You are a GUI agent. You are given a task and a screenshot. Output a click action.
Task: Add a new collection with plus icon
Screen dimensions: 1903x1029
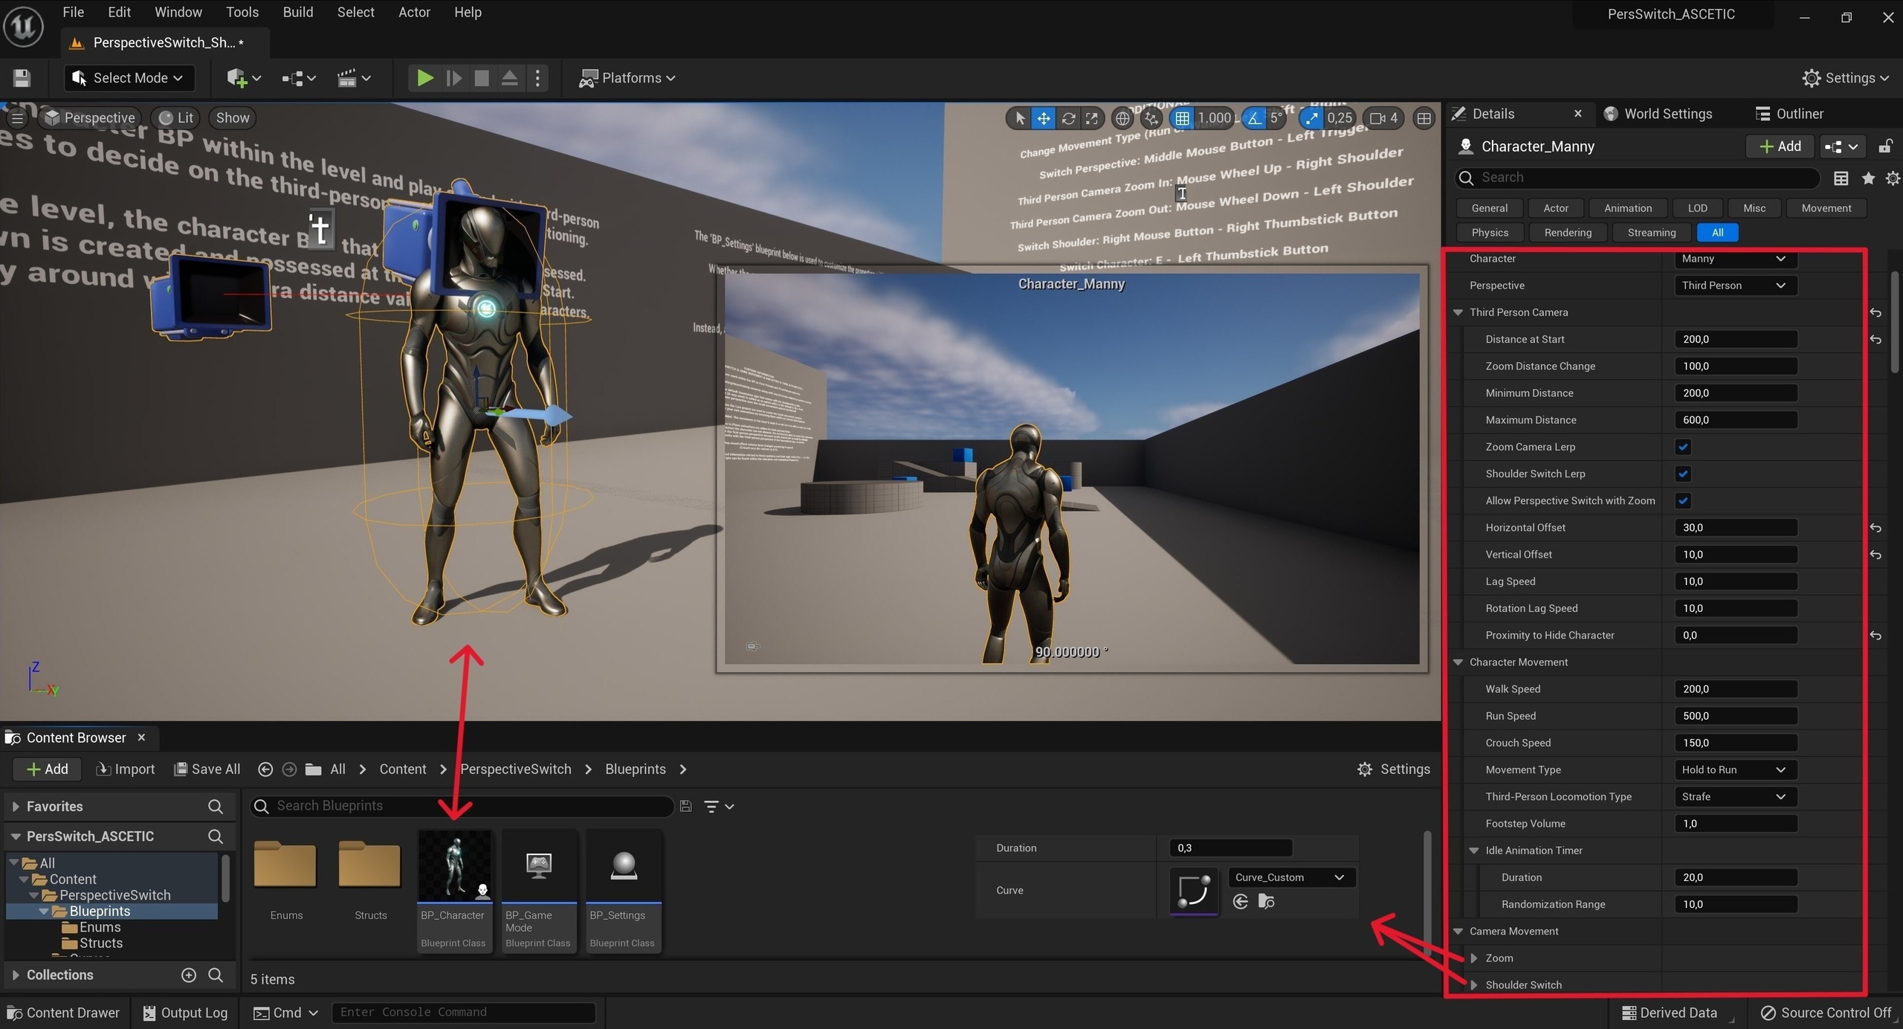(189, 975)
